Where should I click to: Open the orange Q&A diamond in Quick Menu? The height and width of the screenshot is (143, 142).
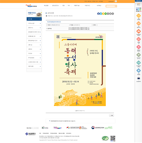pyautogui.click(x=139, y=23)
